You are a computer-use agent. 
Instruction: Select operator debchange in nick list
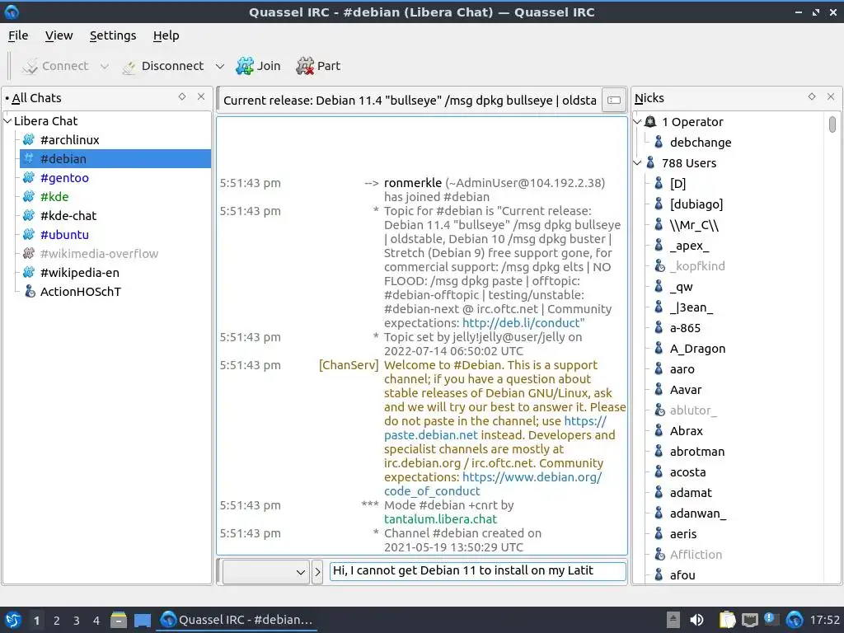pos(701,143)
